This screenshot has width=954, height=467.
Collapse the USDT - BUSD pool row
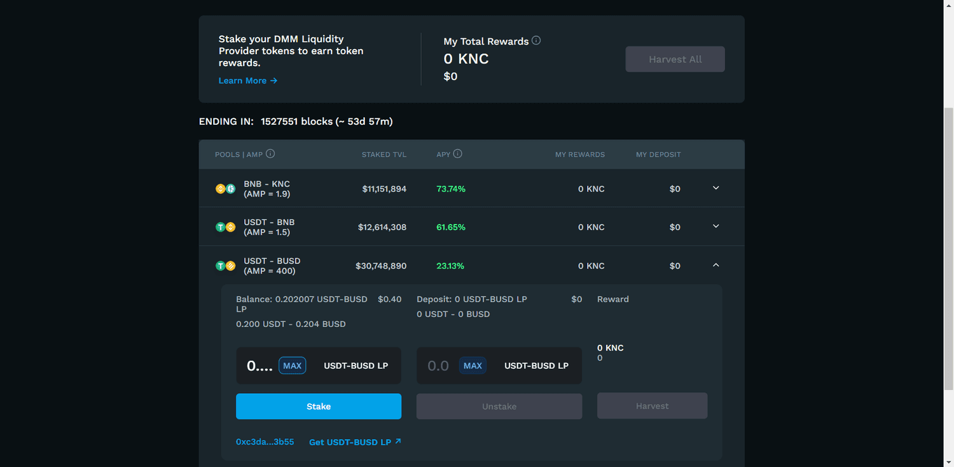pos(715,265)
